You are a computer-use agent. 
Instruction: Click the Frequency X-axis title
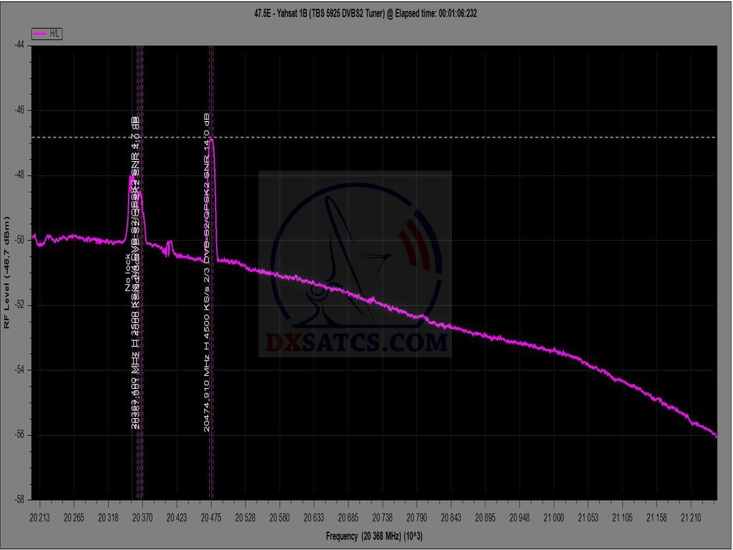click(x=372, y=536)
